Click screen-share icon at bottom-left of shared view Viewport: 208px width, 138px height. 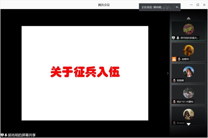point(2,135)
